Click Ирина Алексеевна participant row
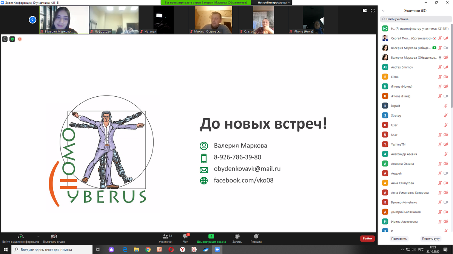453x254 pixels. pos(415,222)
